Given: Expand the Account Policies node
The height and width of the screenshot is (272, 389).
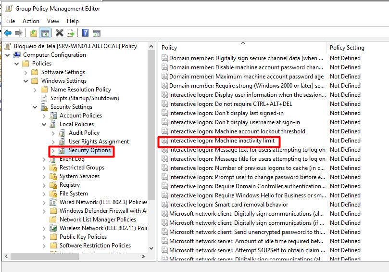Looking at the screenshot, I should [x=44, y=116].
